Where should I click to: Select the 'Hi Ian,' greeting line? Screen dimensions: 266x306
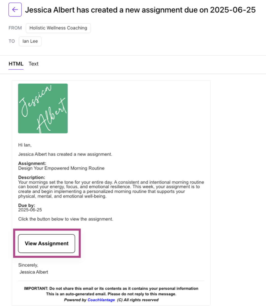click(25, 145)
